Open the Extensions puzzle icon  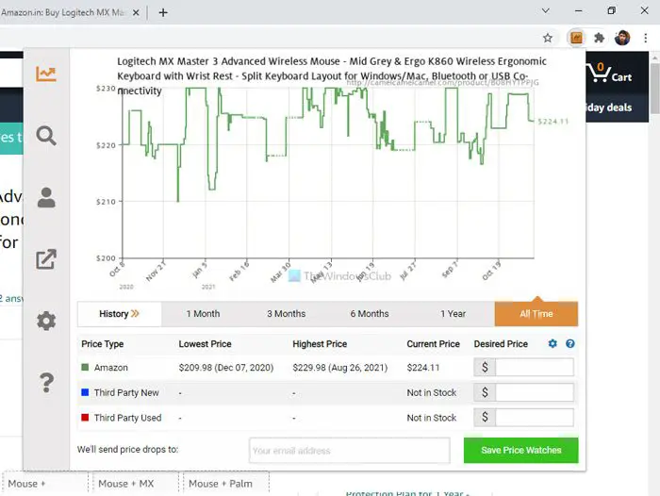point(599,38)
